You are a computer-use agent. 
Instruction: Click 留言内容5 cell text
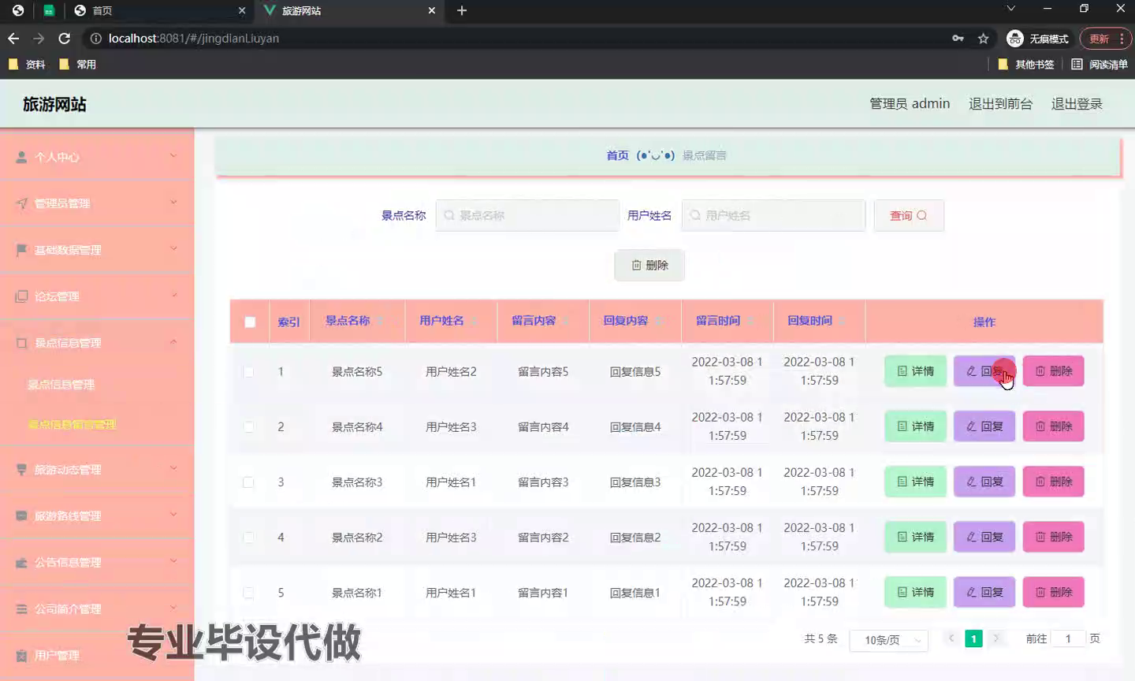click(543, 371)
